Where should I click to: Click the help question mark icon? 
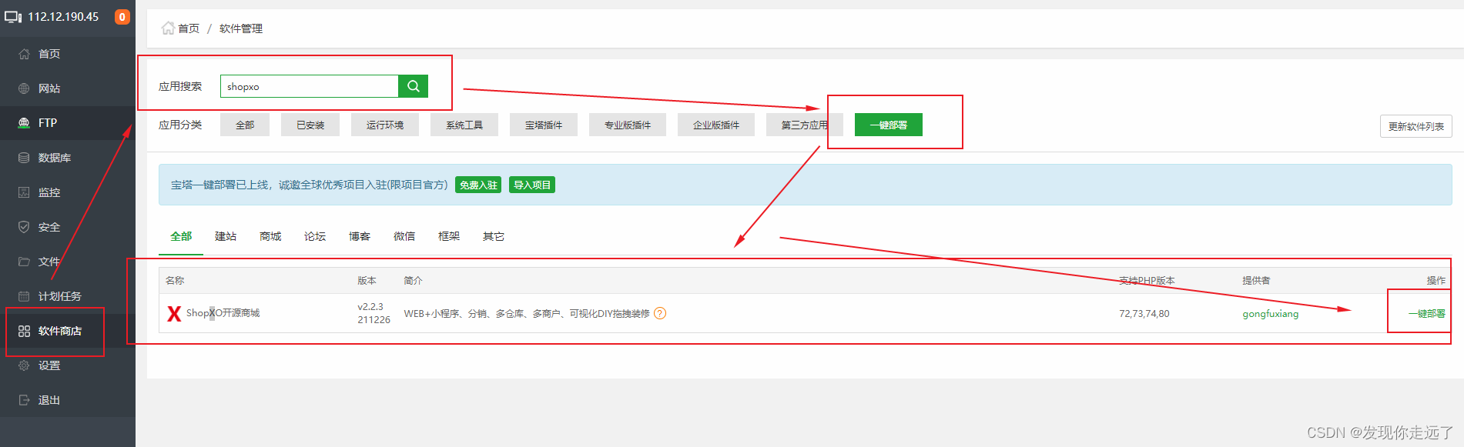click(x=660, y=313)
